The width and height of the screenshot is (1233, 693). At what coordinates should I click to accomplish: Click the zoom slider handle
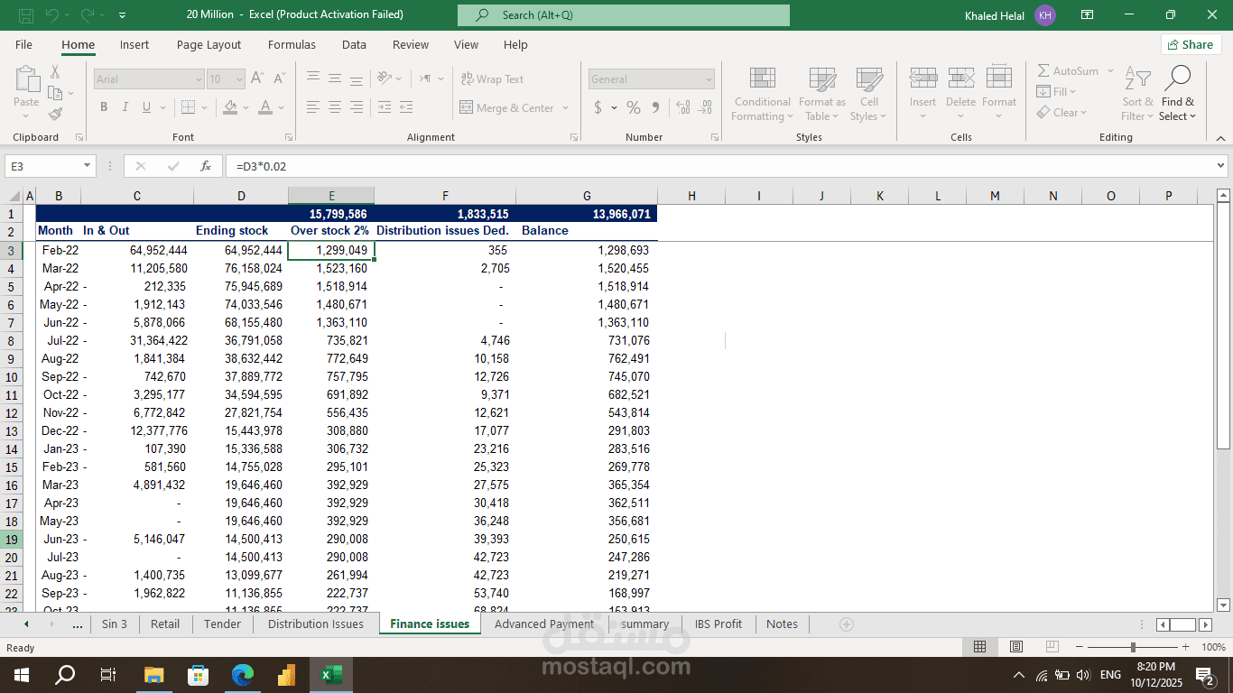tap(1133, 647)
